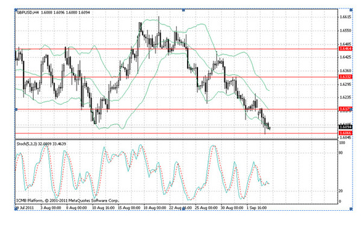This screenshot has height=233, width=361.
Task: Click the bottom-center selection handle
Action: tap(184, 208)
